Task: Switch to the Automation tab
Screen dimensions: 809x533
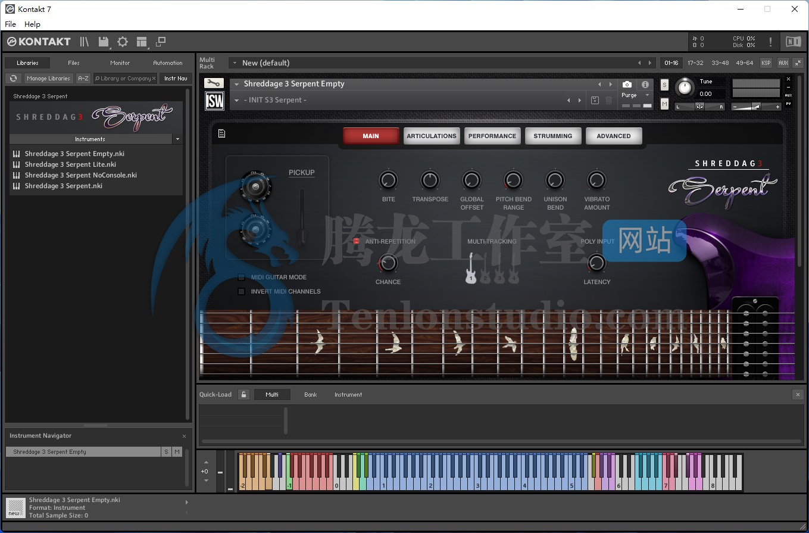Action: 168,63
